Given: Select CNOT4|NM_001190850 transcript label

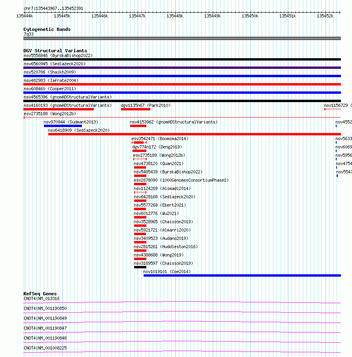Looking at the screenshot, I should click(45, 308).
